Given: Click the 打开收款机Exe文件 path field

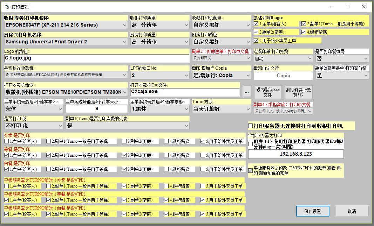Looking at the screenshot, I should [185, 92].
